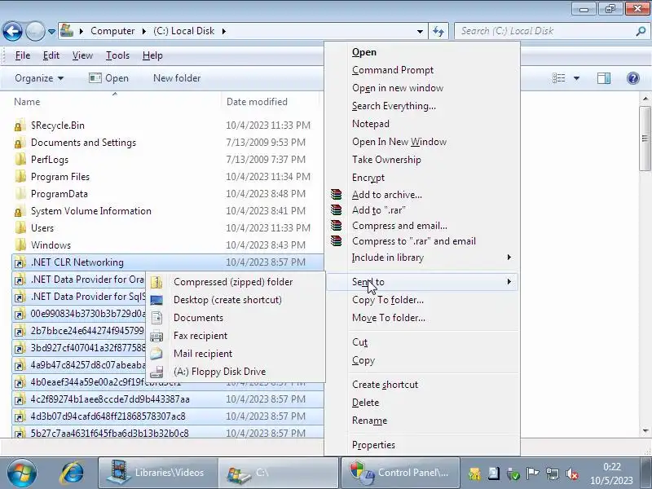The height and width of the screenshot is (489, 652).
Task: Open the Edit menu
Action: (x=51, y=55)
